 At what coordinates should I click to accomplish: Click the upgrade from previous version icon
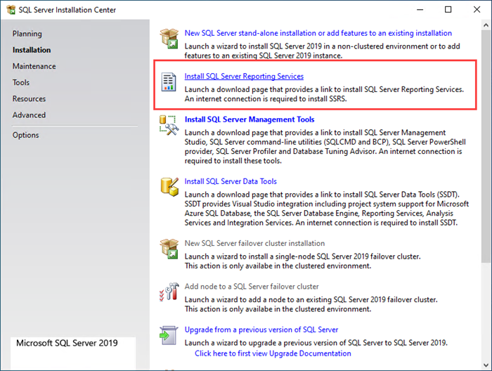169,335
